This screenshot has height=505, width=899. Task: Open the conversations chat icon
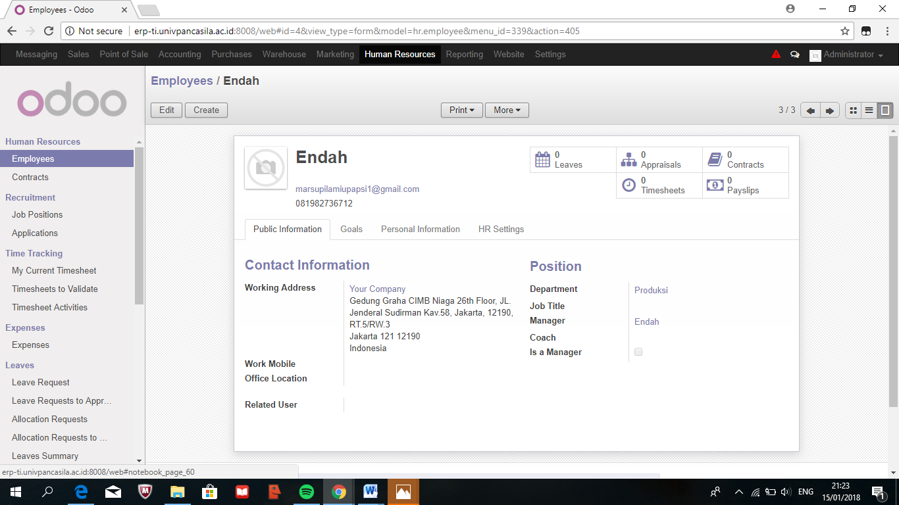[794, 55]
